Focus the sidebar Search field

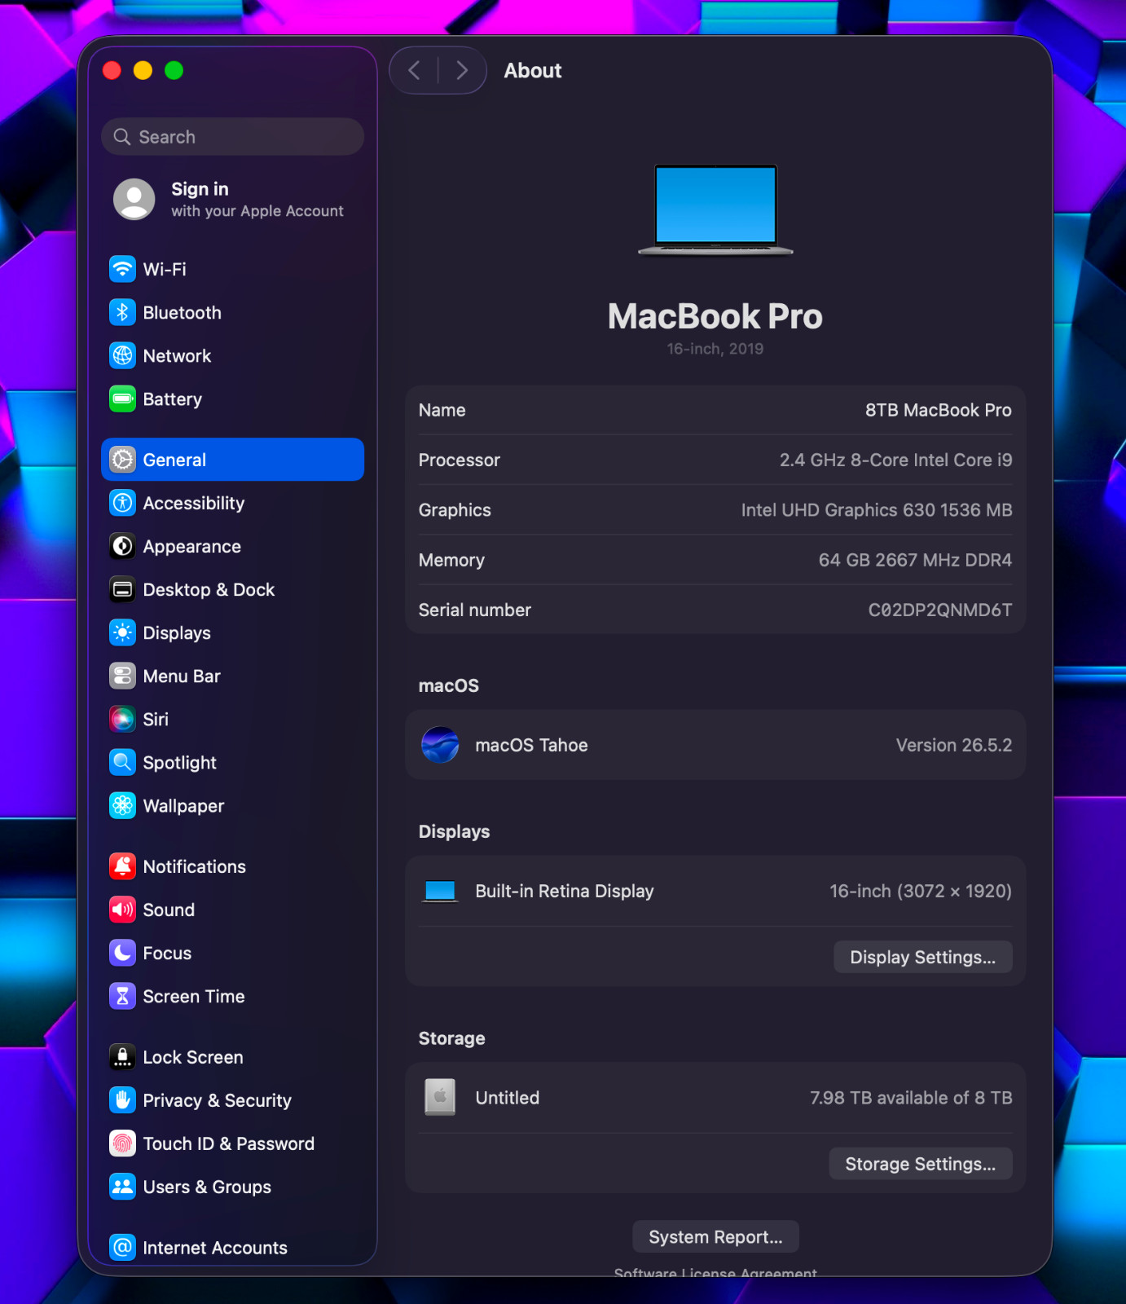233,137
